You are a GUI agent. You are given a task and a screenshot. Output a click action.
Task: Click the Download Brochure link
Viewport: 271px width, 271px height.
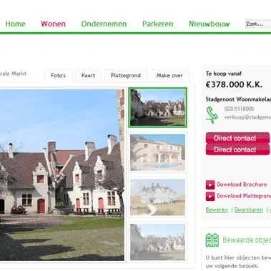click(x=242, y=184)
